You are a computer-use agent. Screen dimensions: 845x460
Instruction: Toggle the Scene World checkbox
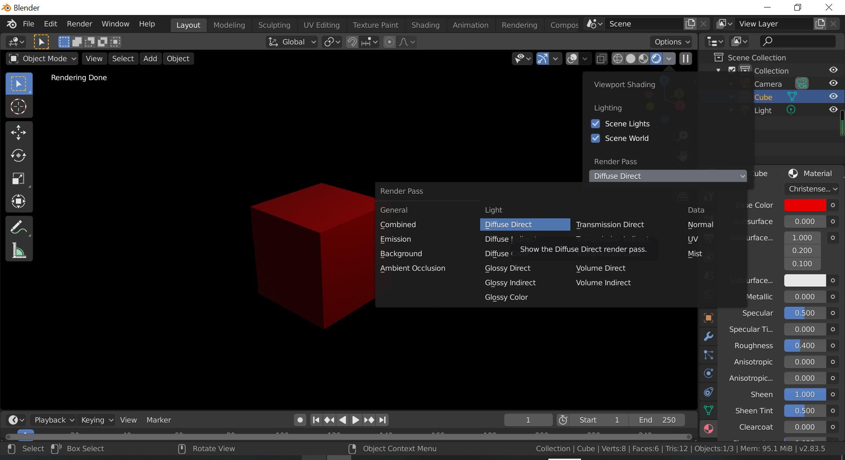(x=595, y=138)
